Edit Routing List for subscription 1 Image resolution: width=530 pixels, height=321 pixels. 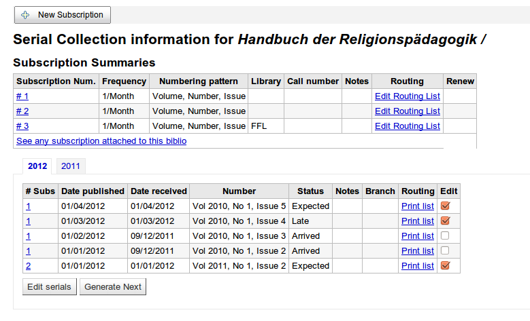coord(407,96)
